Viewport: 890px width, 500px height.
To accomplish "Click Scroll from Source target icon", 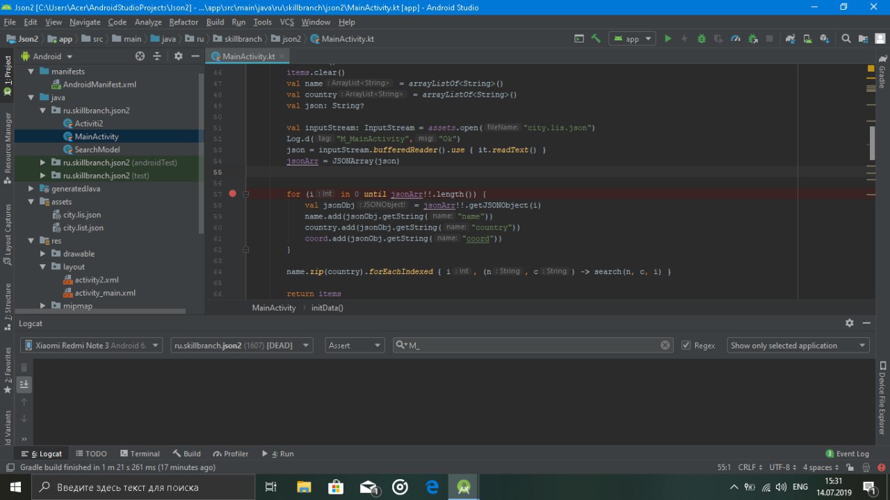I will 140,56.
